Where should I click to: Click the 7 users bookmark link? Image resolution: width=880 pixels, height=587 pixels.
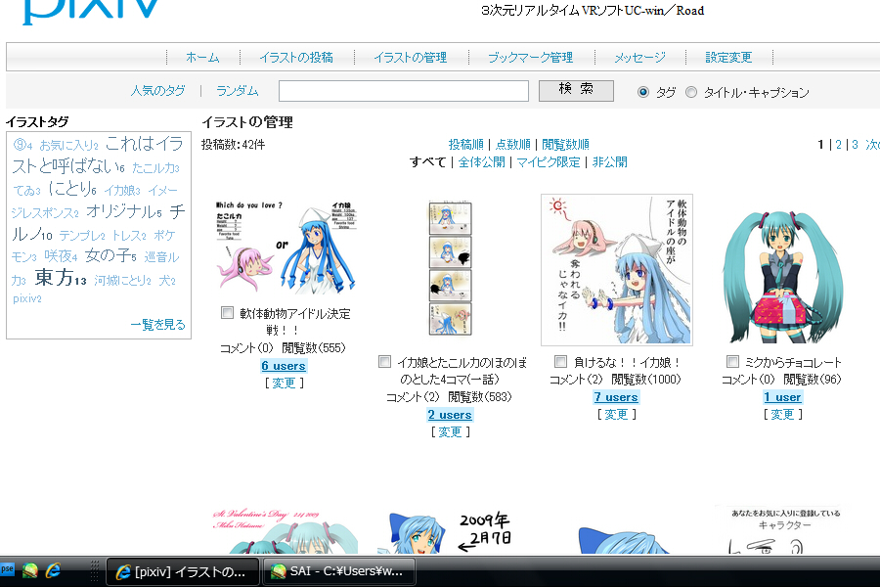click(616, 397)
